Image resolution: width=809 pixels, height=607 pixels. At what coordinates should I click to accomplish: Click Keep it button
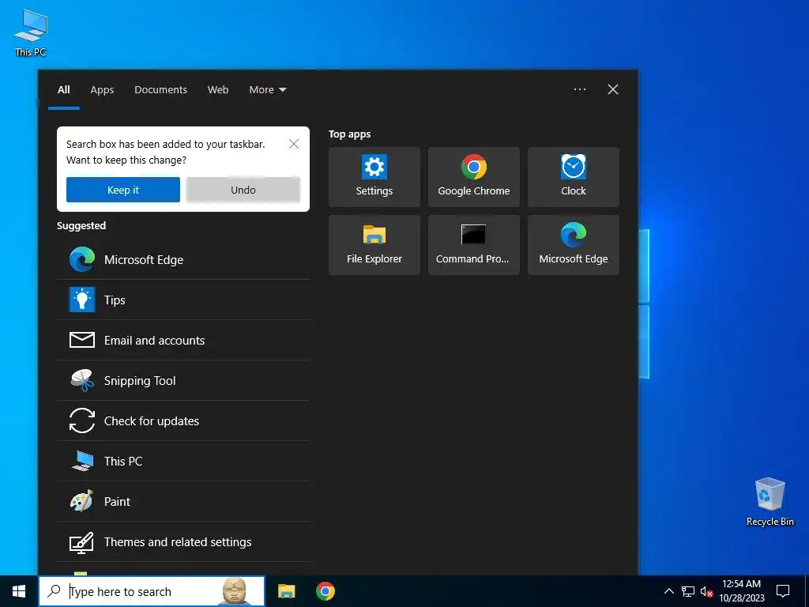[122, 190]
